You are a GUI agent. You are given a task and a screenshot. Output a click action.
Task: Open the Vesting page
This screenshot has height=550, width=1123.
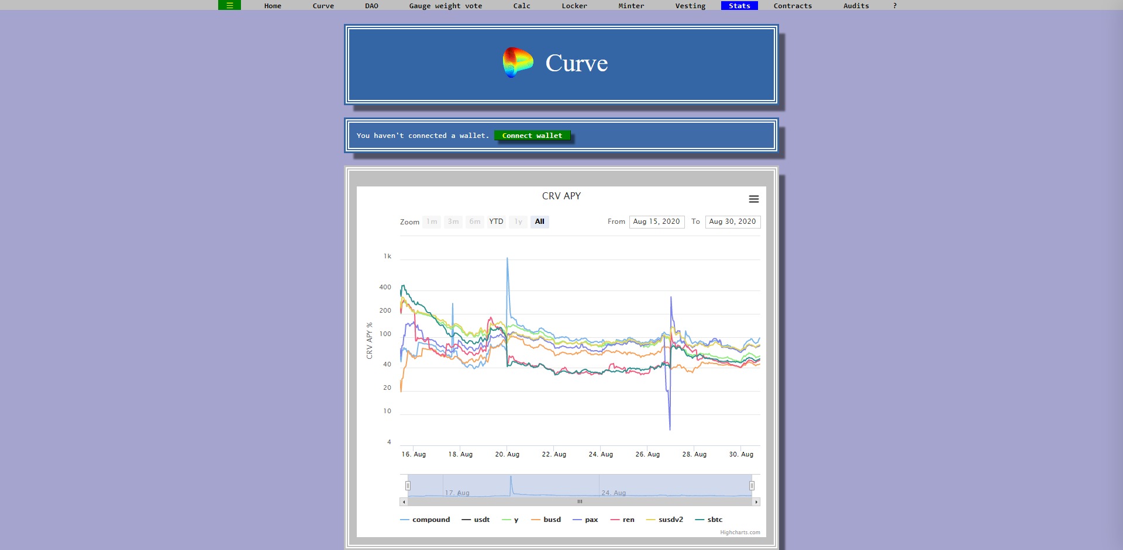pyautogui.click(x=690, y=6)
